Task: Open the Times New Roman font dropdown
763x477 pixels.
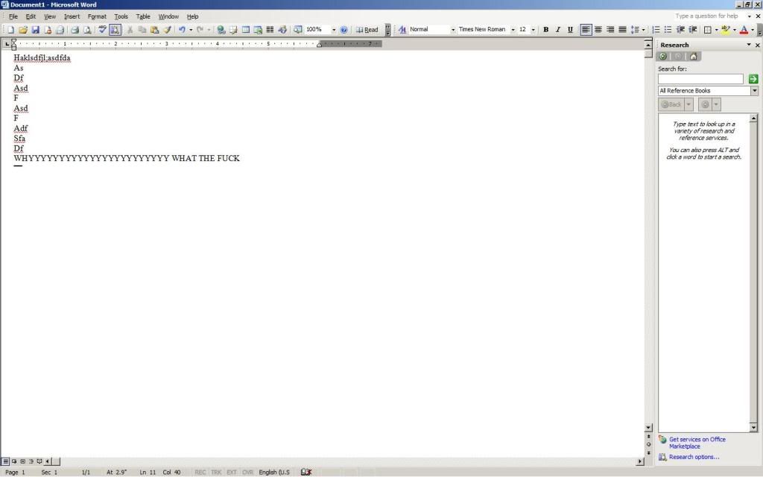Action: (x=513, y=30)
